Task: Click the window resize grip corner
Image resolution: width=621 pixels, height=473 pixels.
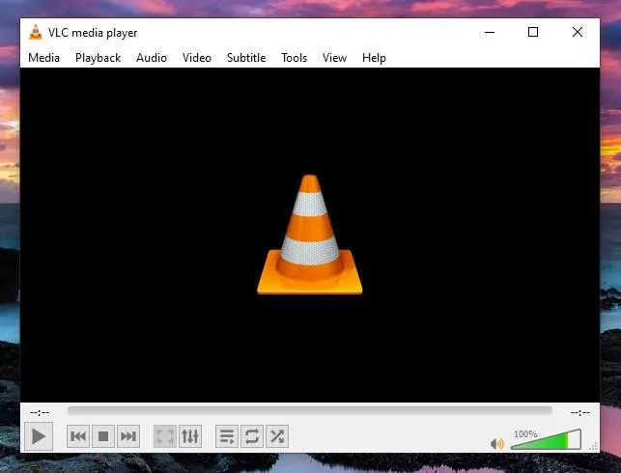Action: point(593,447)
